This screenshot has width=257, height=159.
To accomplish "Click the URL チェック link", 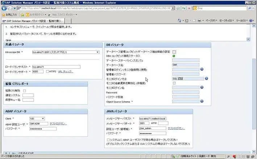I will pos(66,72).
